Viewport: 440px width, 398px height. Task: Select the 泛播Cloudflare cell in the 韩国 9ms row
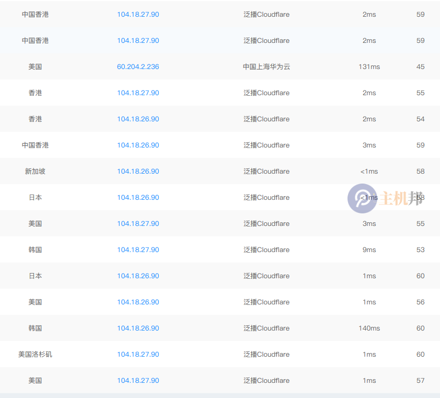(x=267, y=249)
